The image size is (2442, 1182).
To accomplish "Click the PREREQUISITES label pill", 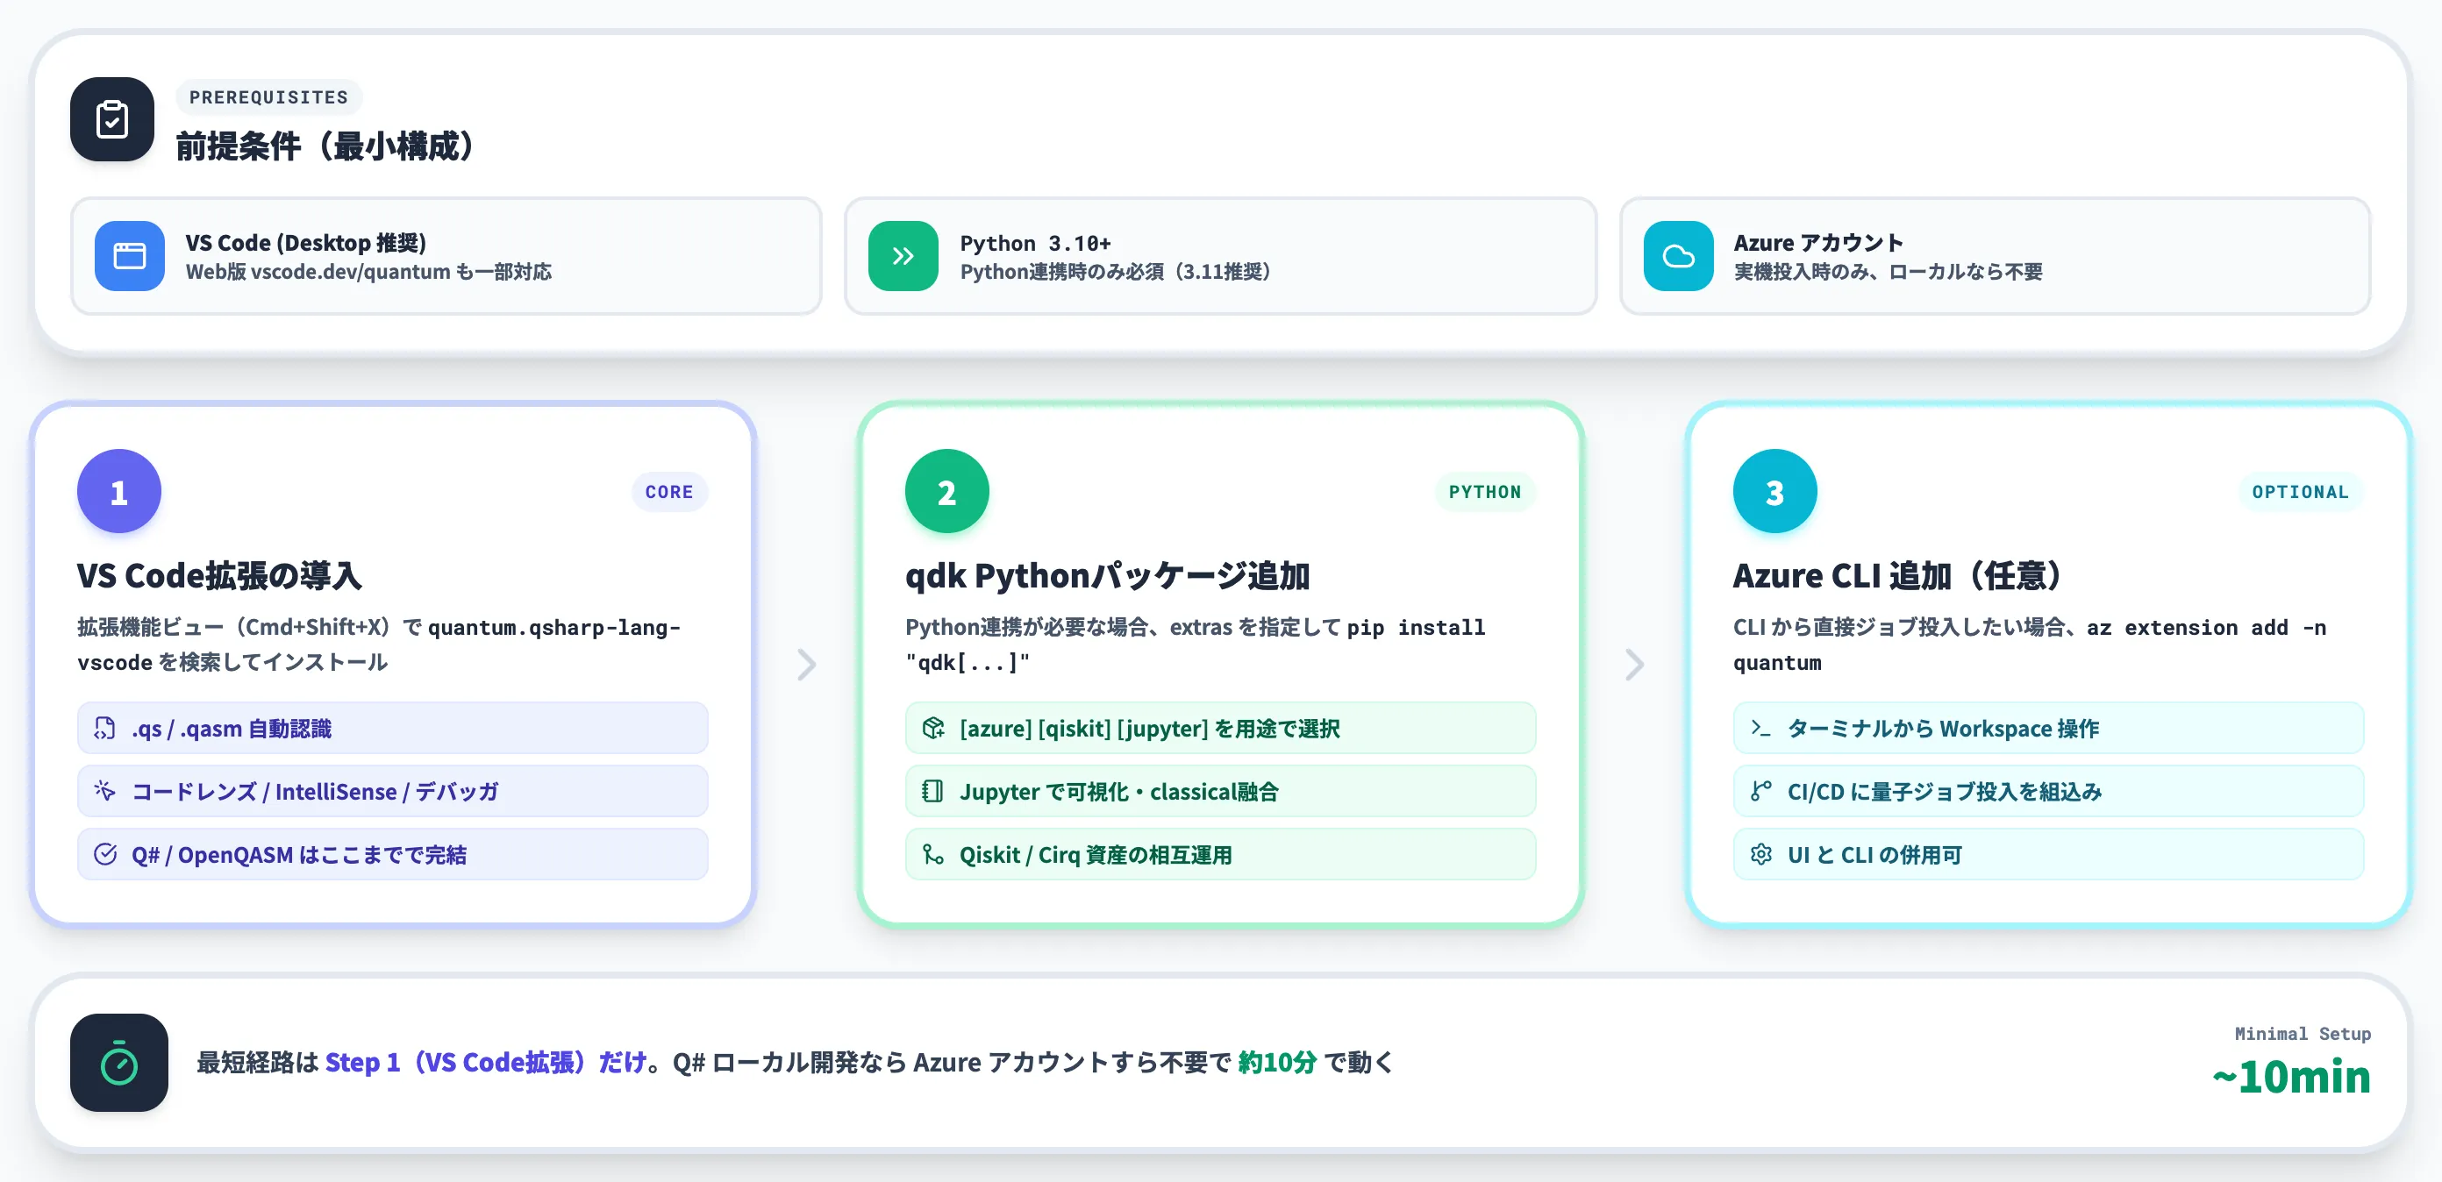I will tap(268, 96).
